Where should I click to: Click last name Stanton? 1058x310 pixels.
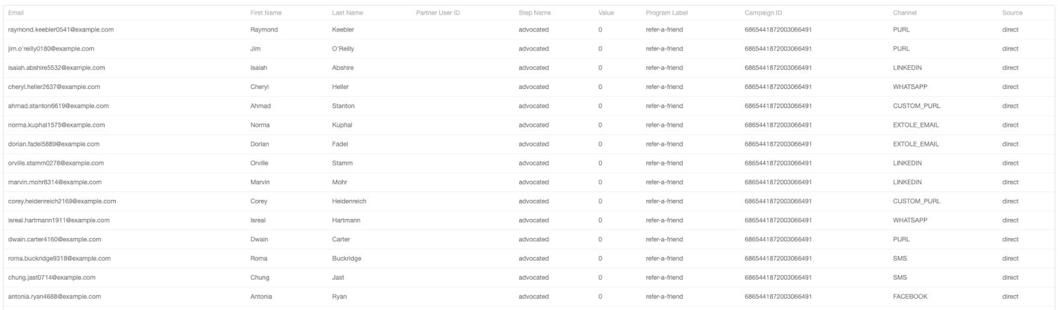pyautogui.click(x=343, y=106)
